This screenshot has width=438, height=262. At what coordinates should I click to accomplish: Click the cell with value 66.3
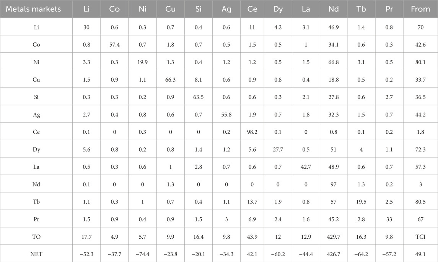point(170,79)
